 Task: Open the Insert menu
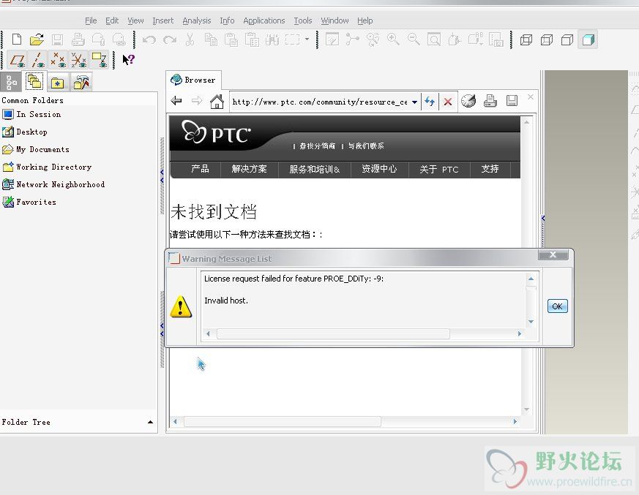[x=163, y=20]
